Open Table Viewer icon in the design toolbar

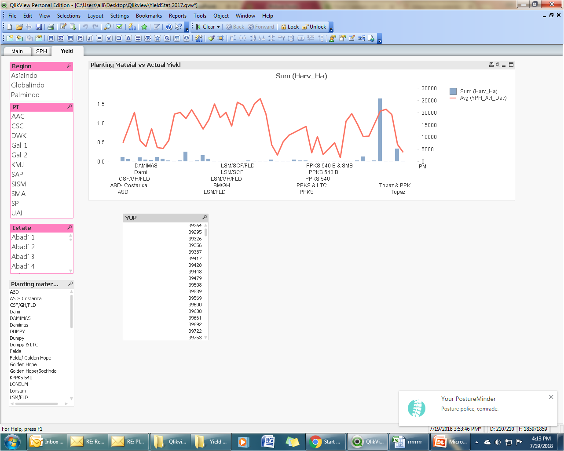pyautogui.click(x=361, y=38)
